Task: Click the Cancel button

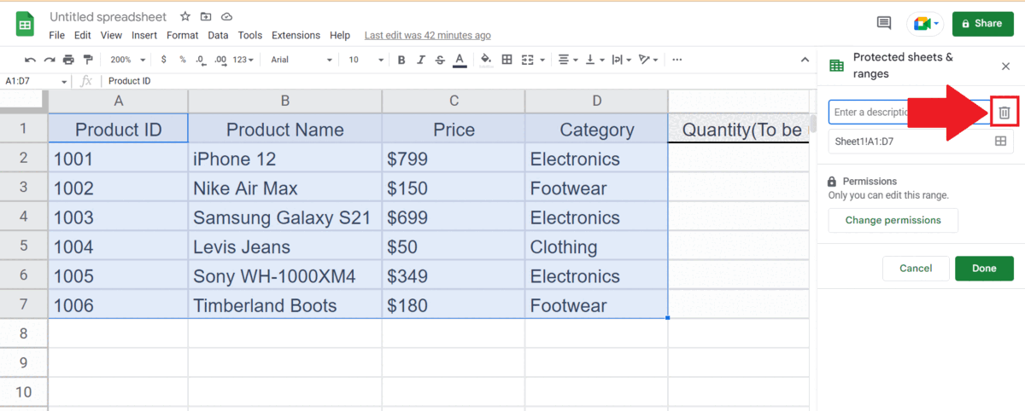Action: [x=916, y=268]
